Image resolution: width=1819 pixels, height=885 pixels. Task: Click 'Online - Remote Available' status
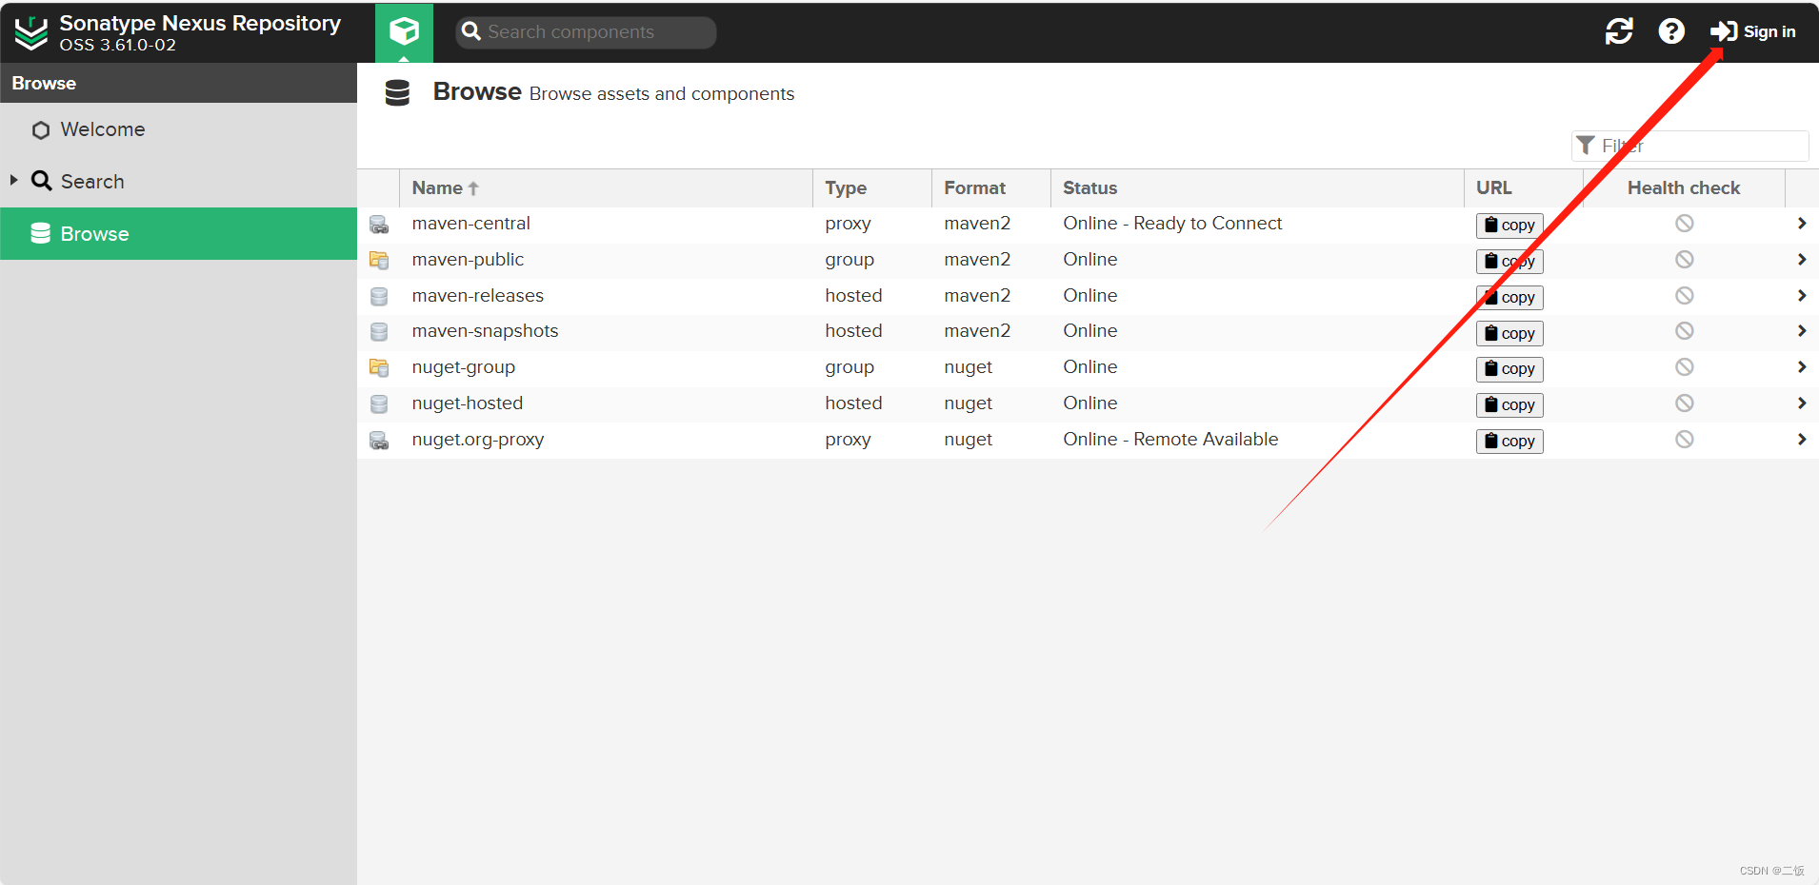1170,439
